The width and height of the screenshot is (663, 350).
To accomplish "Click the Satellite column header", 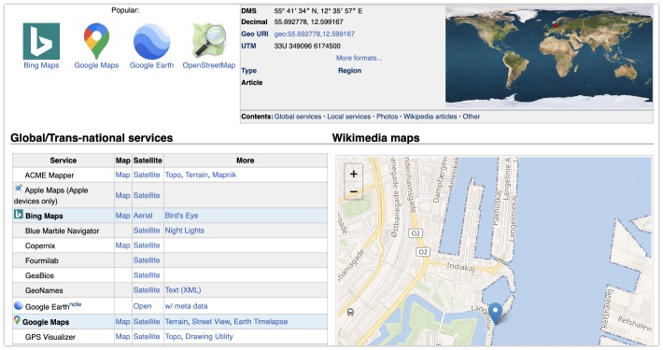I will (x=148, y=161).
